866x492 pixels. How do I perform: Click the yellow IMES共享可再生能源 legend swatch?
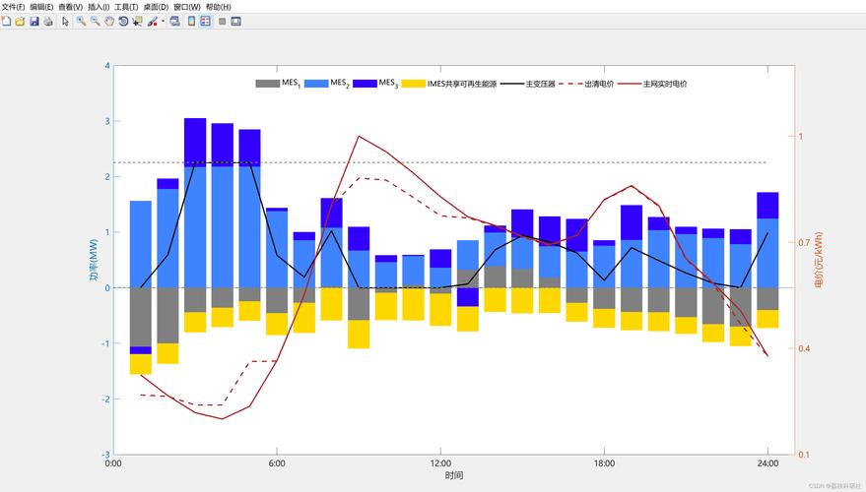click(414, 84)
